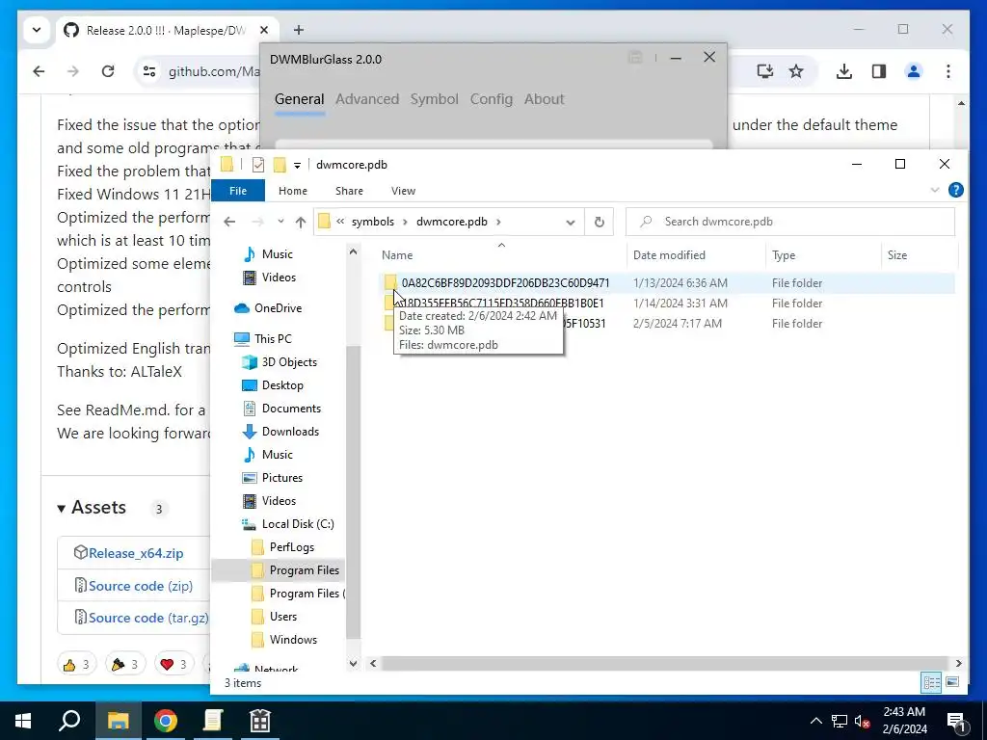Select the folder dated 1/14/2024 3:31 AM
The width and height of the screenshot is (987, 740).
[x=667, y=304]
